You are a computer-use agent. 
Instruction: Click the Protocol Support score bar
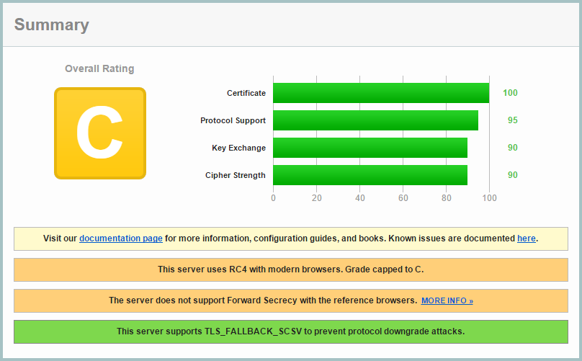click(x=375, y=120)
